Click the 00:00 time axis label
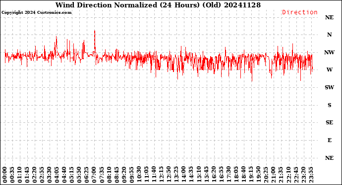 click(5, 175)
